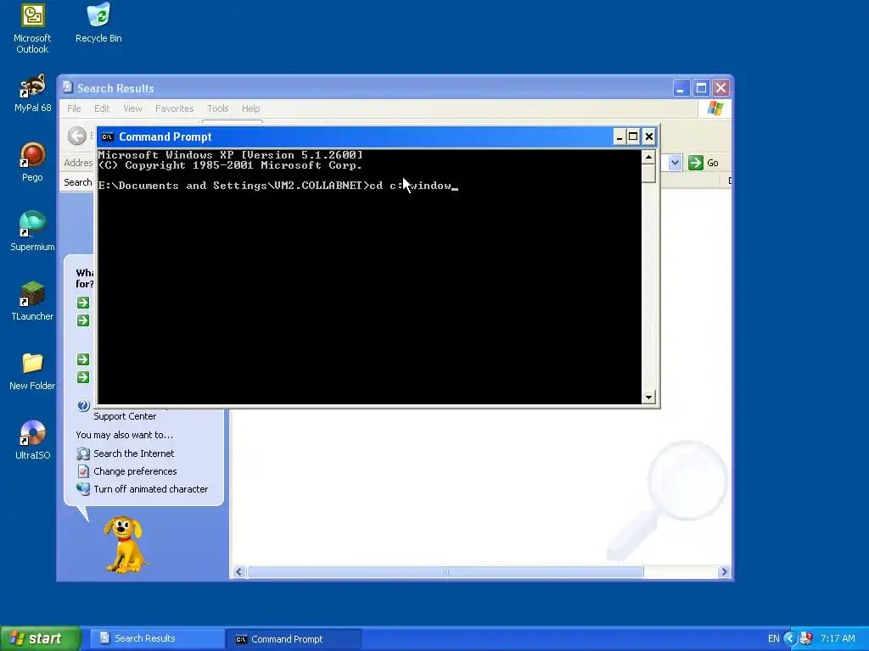Expand hidden tray icons arrow

tap(790, 639)
